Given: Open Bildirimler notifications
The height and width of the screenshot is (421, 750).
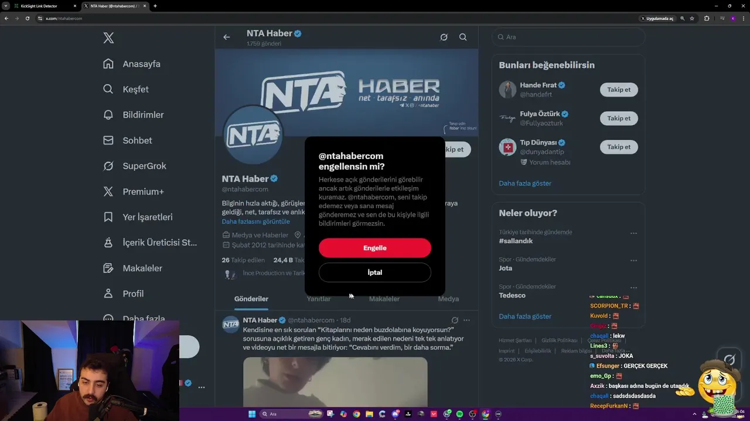Looking at the screenshot, I should coord(134,115).
